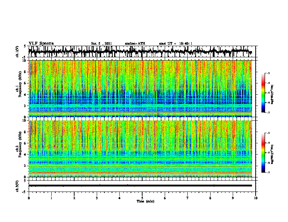Click the ch.2 spectrogram color bar
Image resolution: width=288 pixels, height=222 pixels.
pyautogui.click(x=263, y=153)
